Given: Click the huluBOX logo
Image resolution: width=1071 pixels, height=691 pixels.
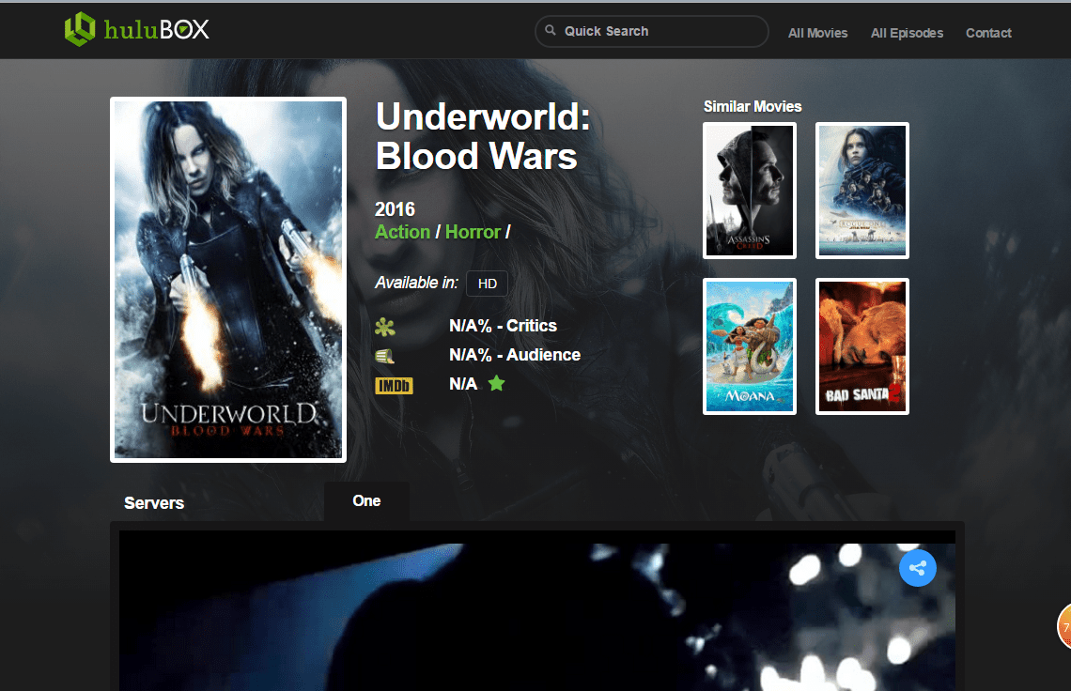Looking at the screenshot, I should click(136, 29).
